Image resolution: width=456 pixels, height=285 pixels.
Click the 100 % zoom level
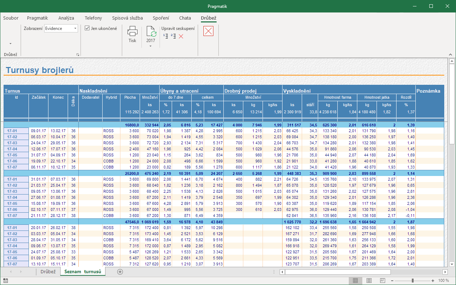444,281
